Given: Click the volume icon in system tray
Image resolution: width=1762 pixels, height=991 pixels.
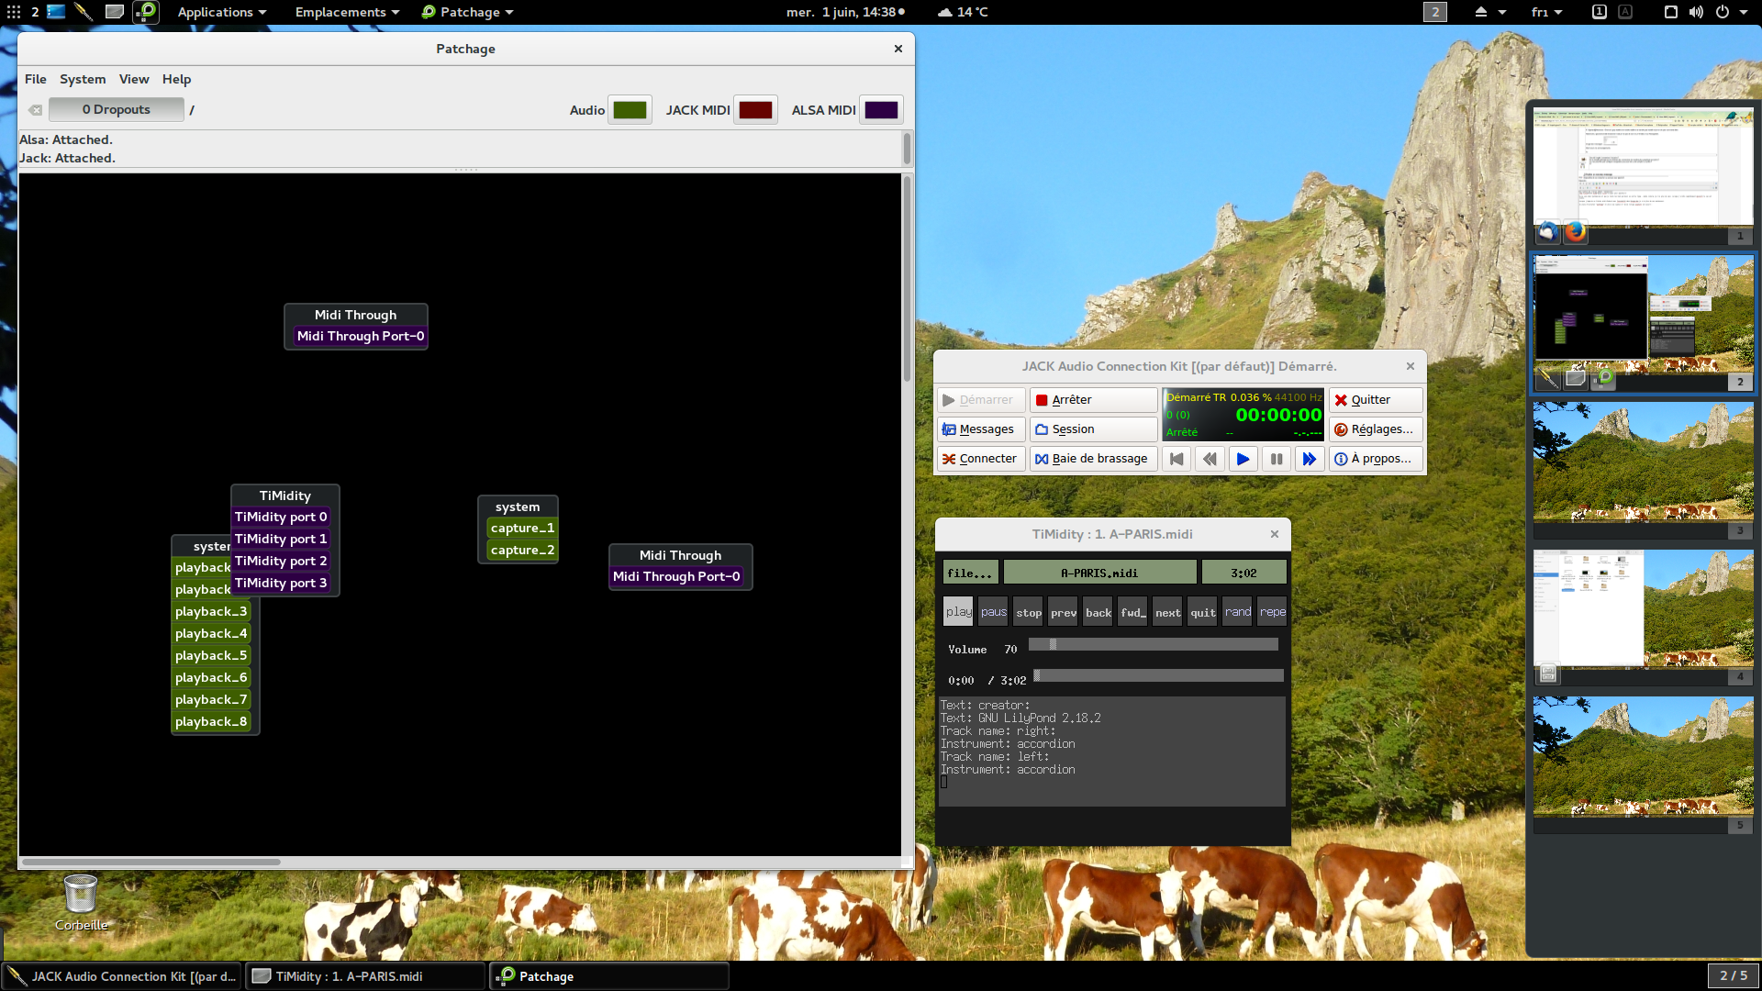Looking at the screenshot, I should pos(1696,12).
